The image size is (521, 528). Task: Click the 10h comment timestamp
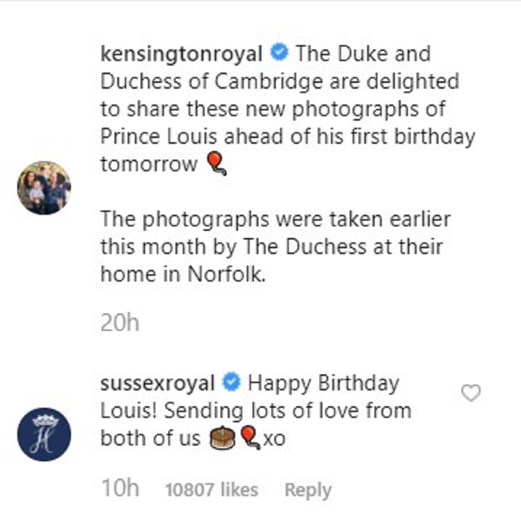[x=120, y=489]
